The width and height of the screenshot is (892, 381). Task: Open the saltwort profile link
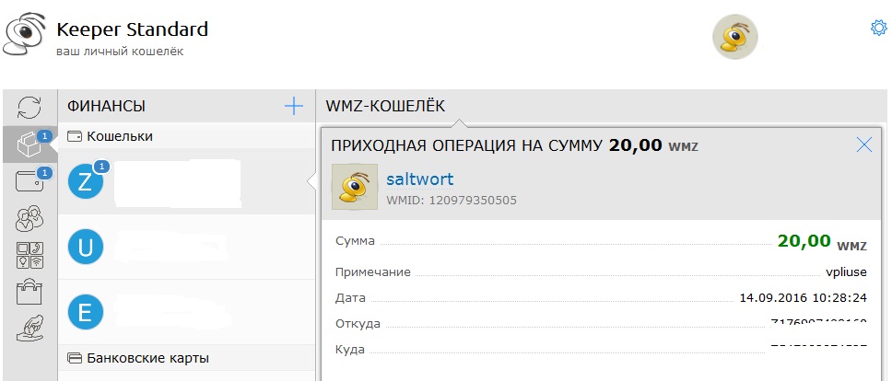[420, 179]
